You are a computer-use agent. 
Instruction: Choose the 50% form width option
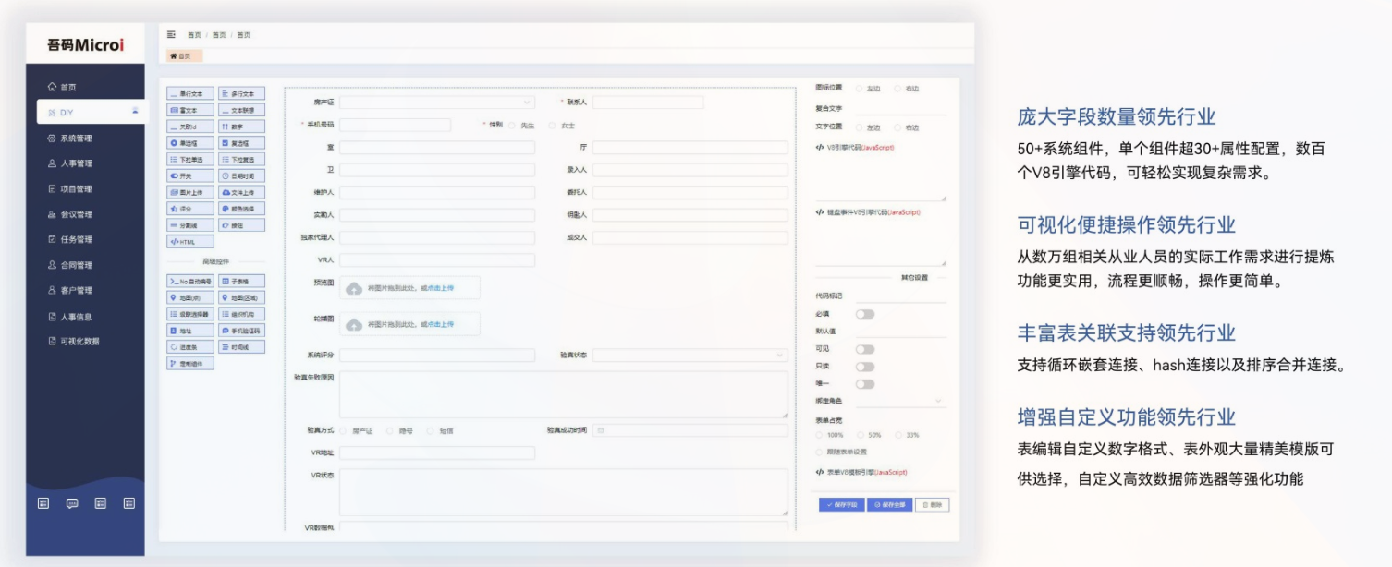(x=861, y=435)
